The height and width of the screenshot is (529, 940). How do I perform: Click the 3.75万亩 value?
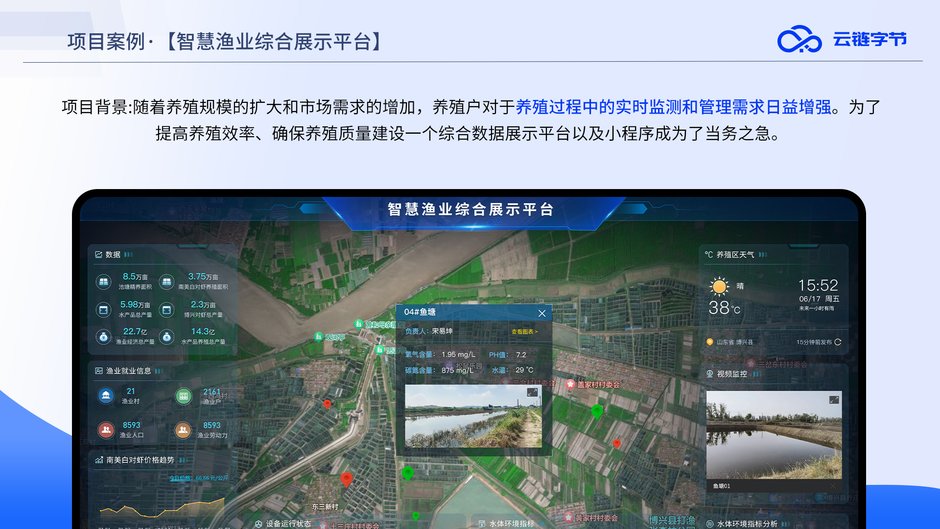(x=203, y=277)
